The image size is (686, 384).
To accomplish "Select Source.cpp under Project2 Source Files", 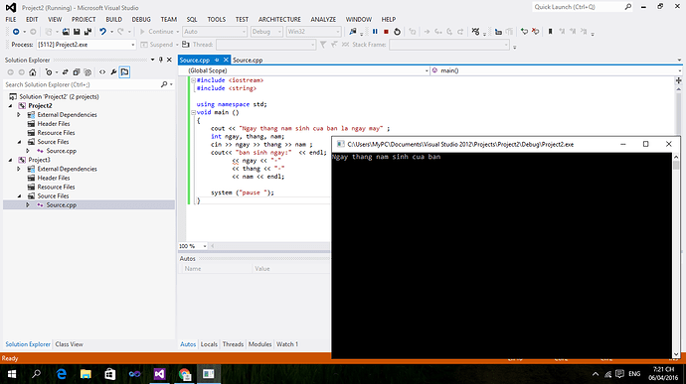I will [x=62, y=151].
